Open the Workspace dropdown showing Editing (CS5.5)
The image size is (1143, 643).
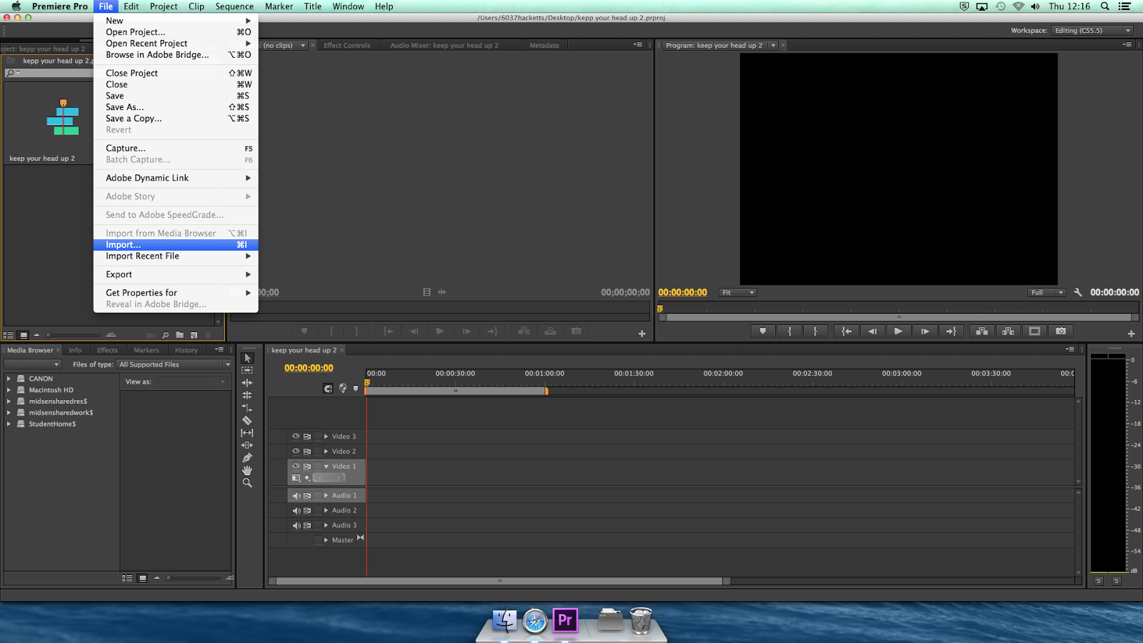[1092, 30]
